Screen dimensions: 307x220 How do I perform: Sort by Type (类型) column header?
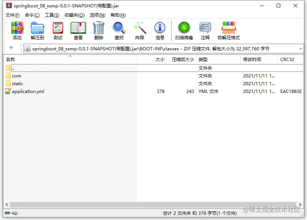219,59
